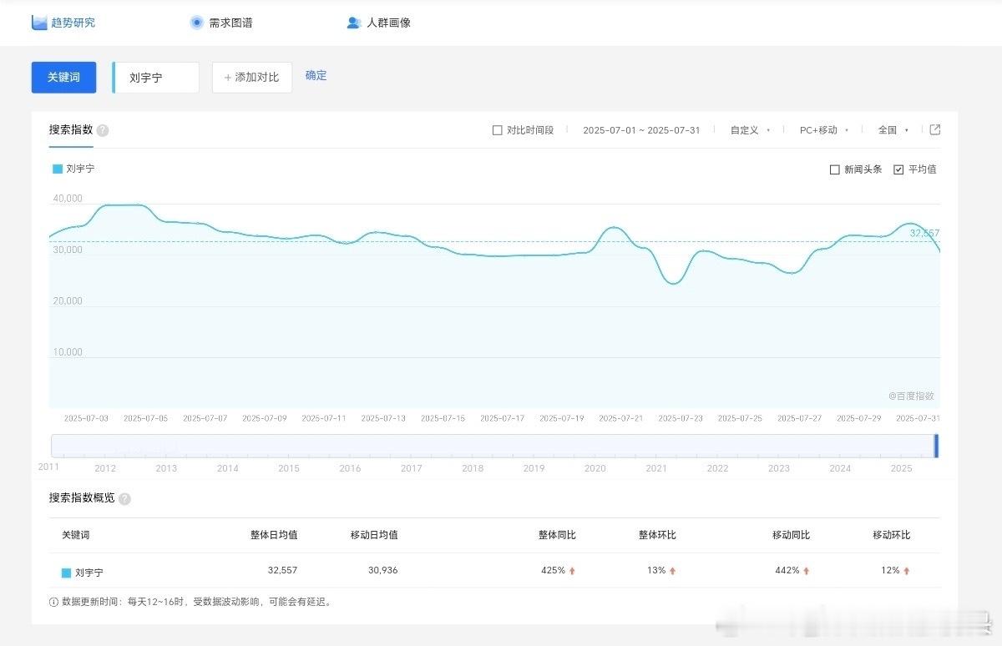Viewport: 1002px width, 646px height.
Task: Click y-axis label 40,000
Action: [x=68, y=199]
